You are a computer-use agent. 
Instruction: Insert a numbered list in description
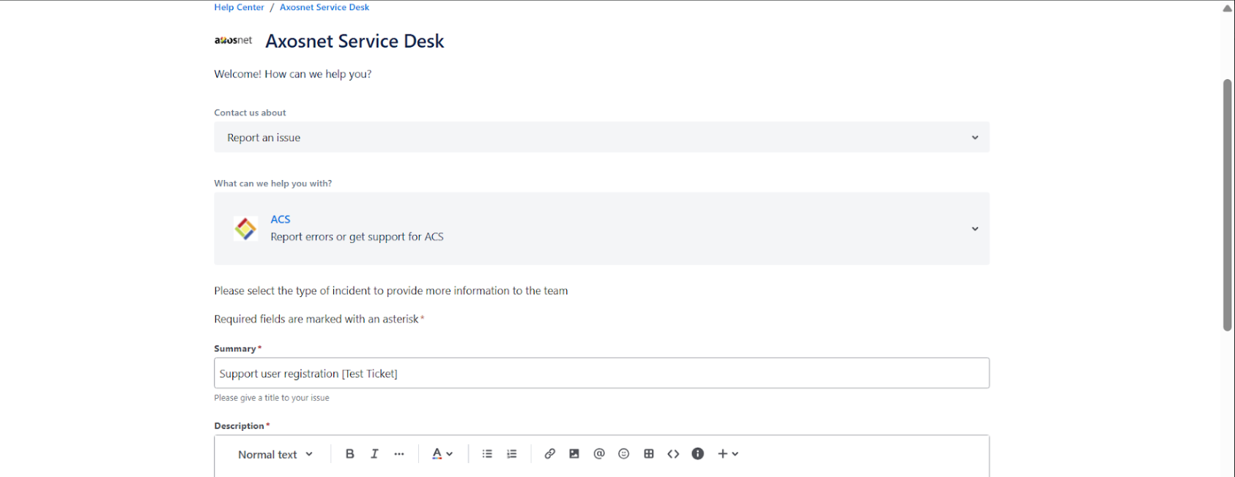tap(511, 454)
